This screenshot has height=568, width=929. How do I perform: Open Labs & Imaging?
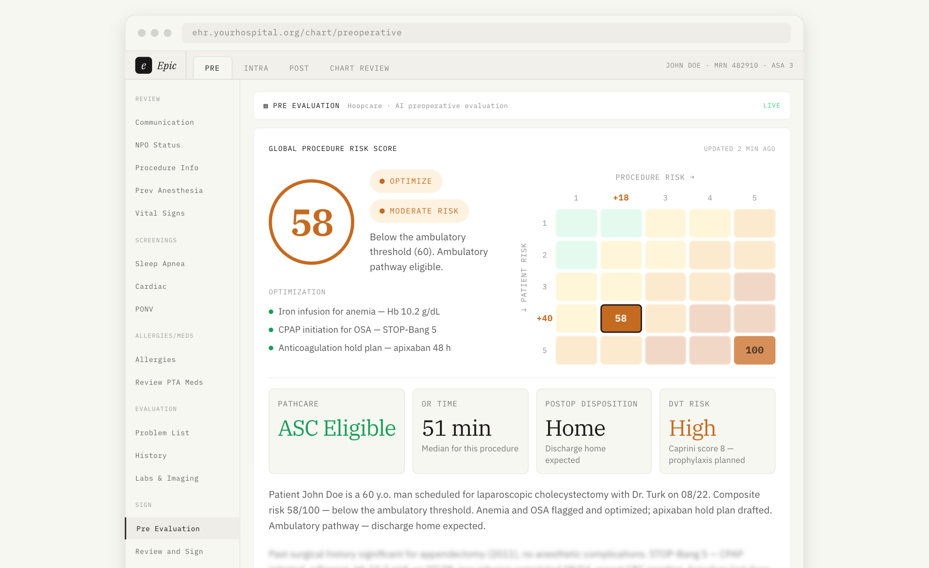[167, 478]
